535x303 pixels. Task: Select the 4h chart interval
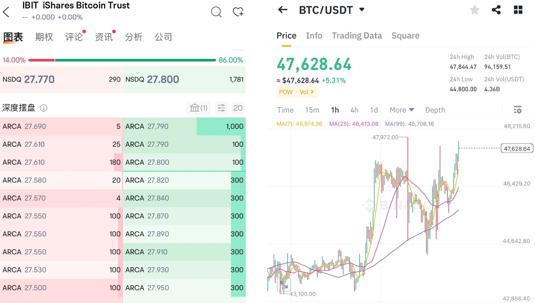pyautogui.click(x=354, y=110)
